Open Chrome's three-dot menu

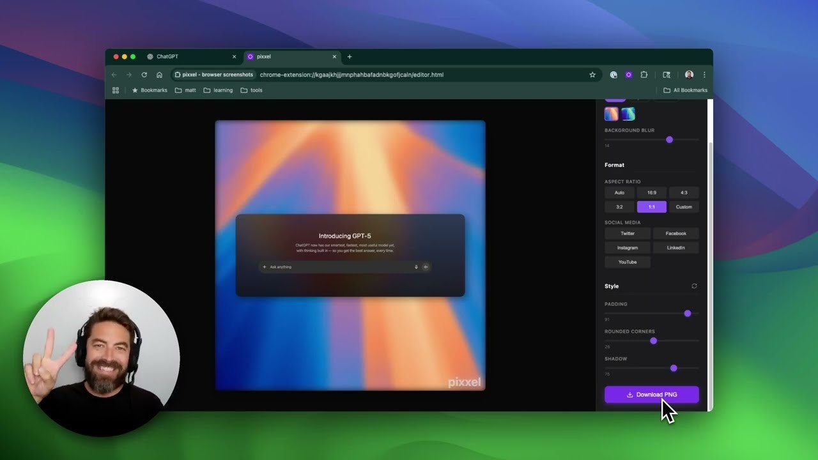704,75
